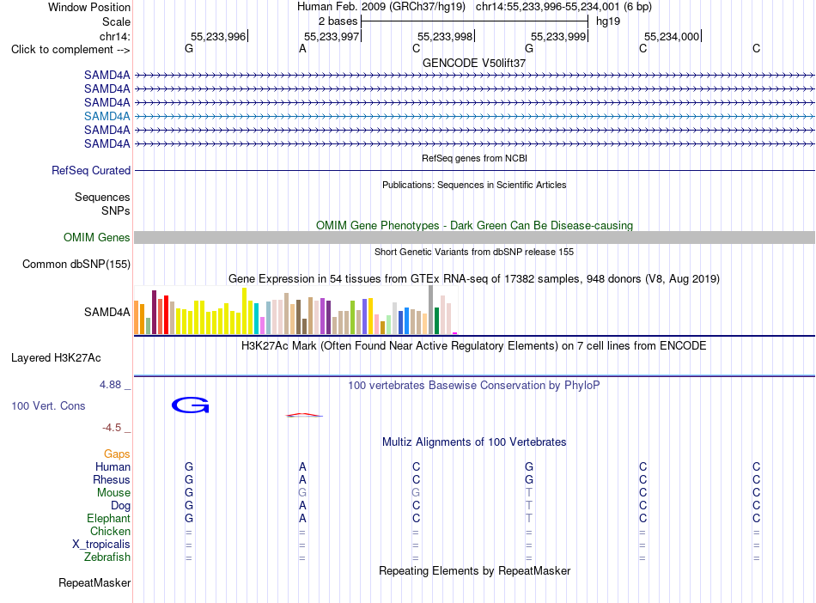Click coordinate label 55,233,997
The image size is (816, 603).
pyautogui.click(x=332, y=36)
